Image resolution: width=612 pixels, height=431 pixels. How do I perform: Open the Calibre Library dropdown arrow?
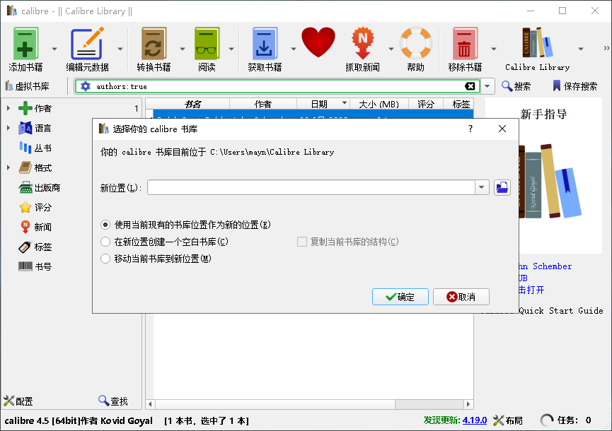581,49
